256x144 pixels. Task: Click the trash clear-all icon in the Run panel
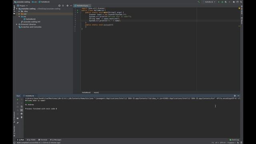(22, 117)
